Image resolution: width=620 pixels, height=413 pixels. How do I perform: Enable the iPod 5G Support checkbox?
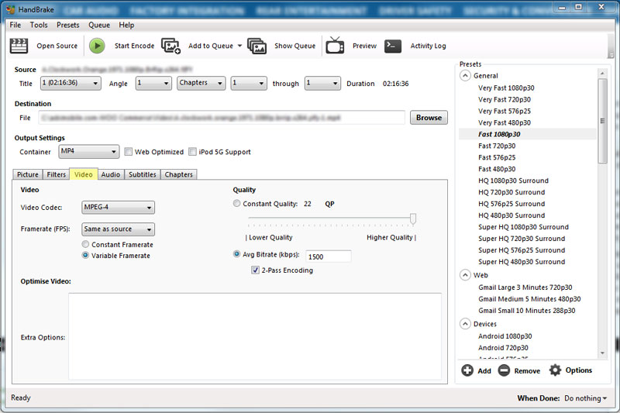[192, 152]
